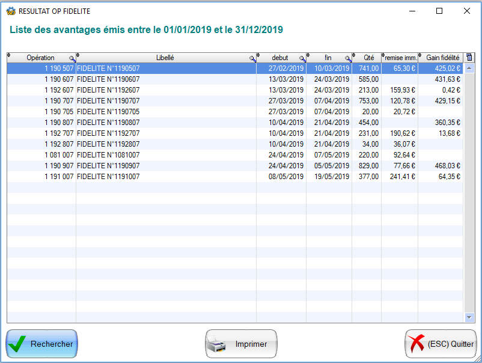
Task: Click the Imprimer print button
Action: [x=241, y=344]
